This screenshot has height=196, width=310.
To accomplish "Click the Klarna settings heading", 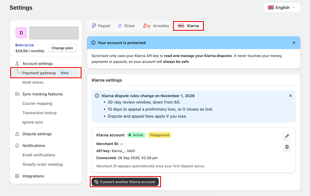I will pyautogui.click(x=107, y=80).
